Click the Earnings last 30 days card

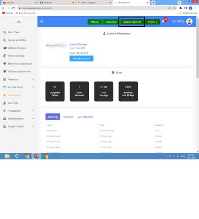pyautogui.click(x=128, y=92)
